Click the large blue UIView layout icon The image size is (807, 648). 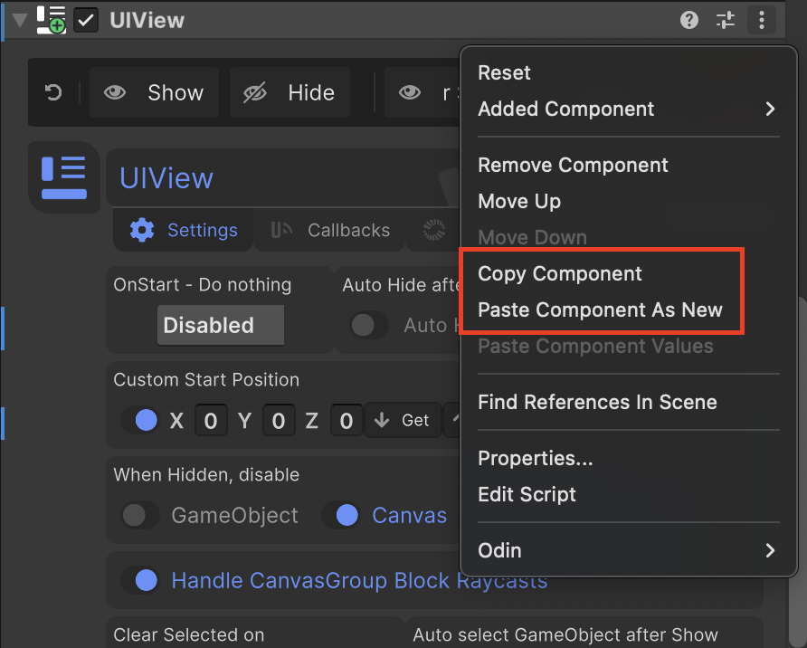click(64, 177)
